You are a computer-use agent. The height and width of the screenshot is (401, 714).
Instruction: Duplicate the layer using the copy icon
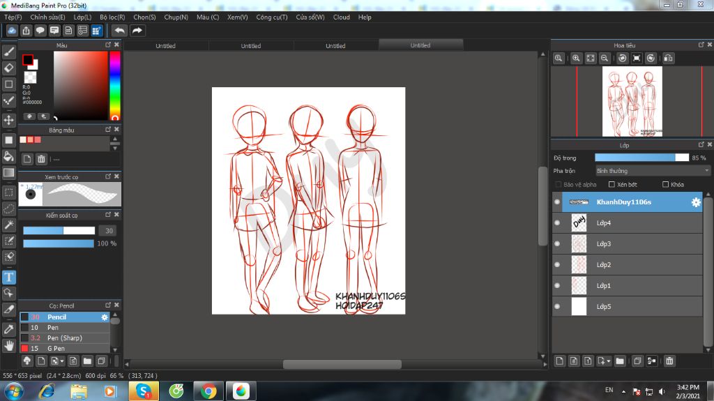(637, 361)
